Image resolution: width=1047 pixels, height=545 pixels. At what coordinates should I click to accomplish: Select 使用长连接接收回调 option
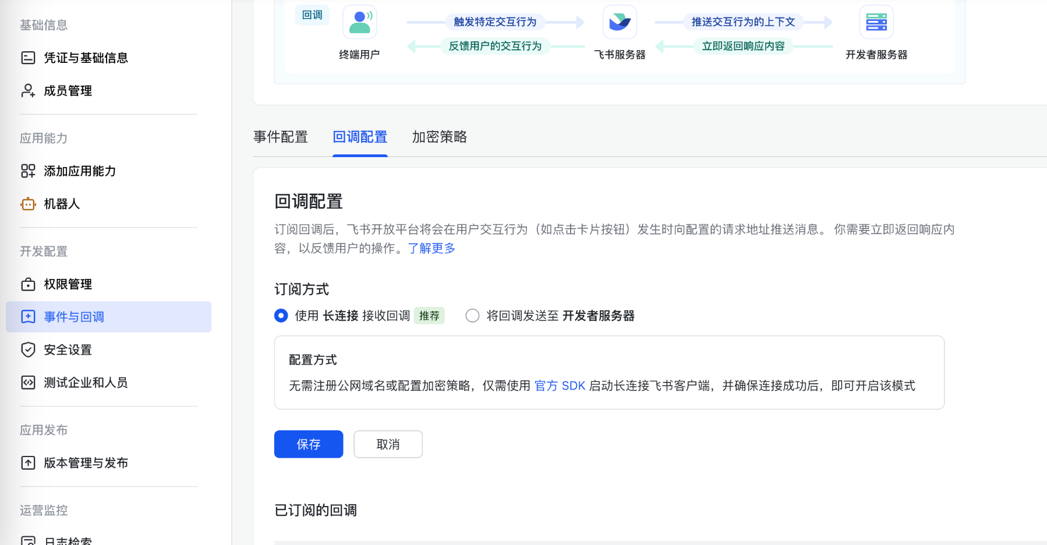pyautogui.click(x=281, y=315)
